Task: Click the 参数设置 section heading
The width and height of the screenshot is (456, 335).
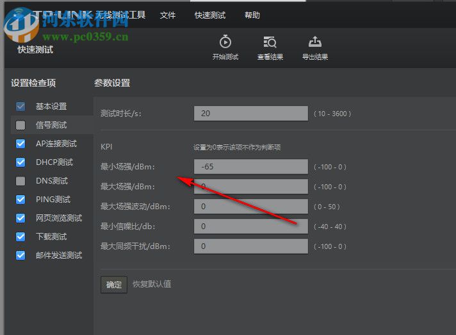Action: [x=112, y=83]
